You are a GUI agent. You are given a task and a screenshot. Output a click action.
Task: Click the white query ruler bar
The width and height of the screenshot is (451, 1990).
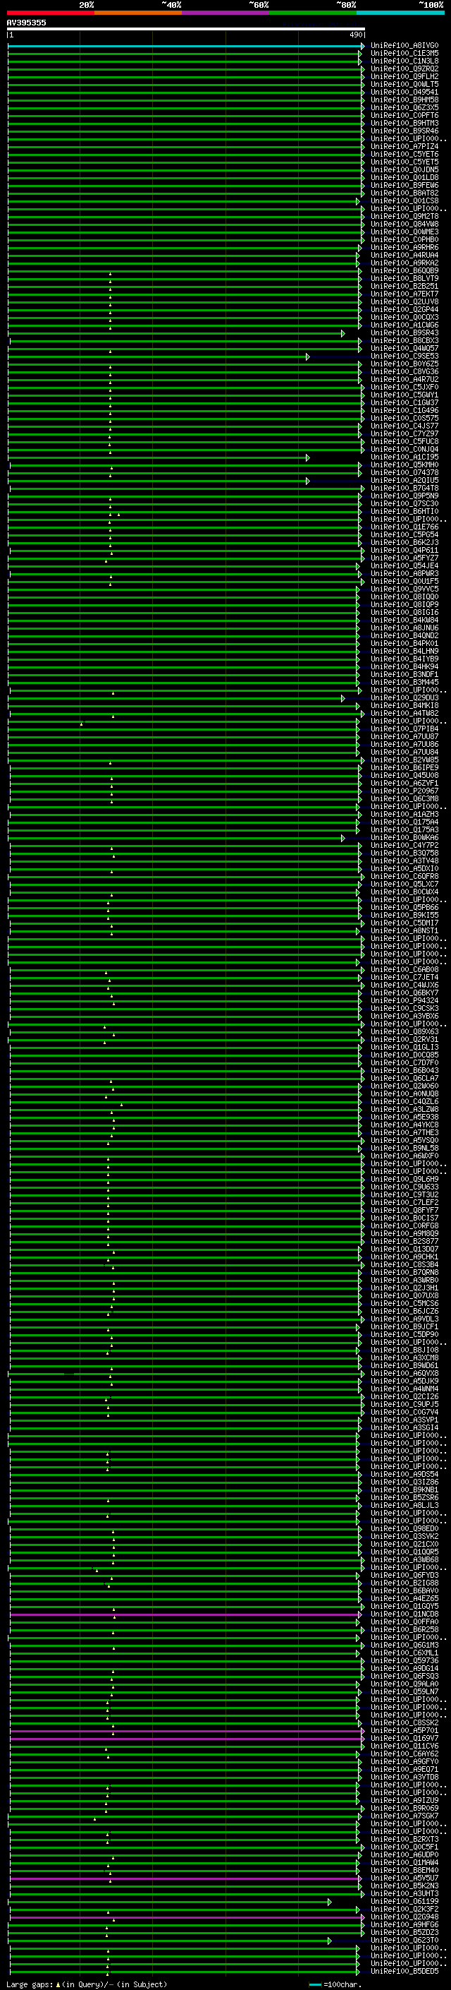click(186, 28)
